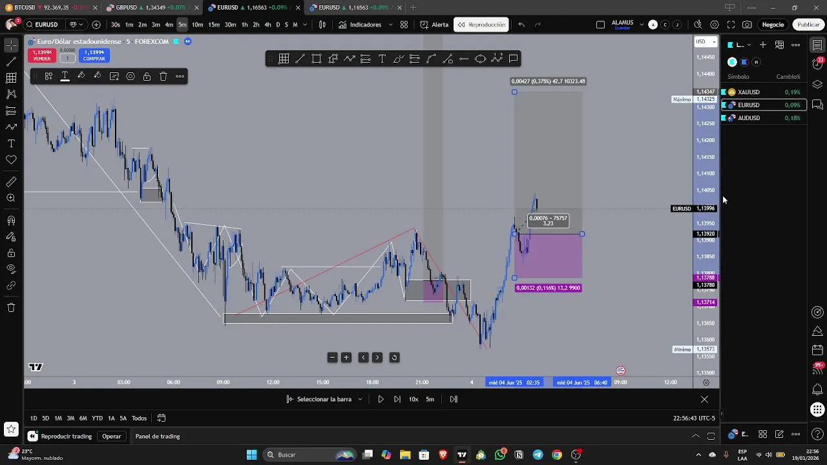Open the chat panel in right sidebar
Viewport: 827px width, 465px height.
pos(817,105)
